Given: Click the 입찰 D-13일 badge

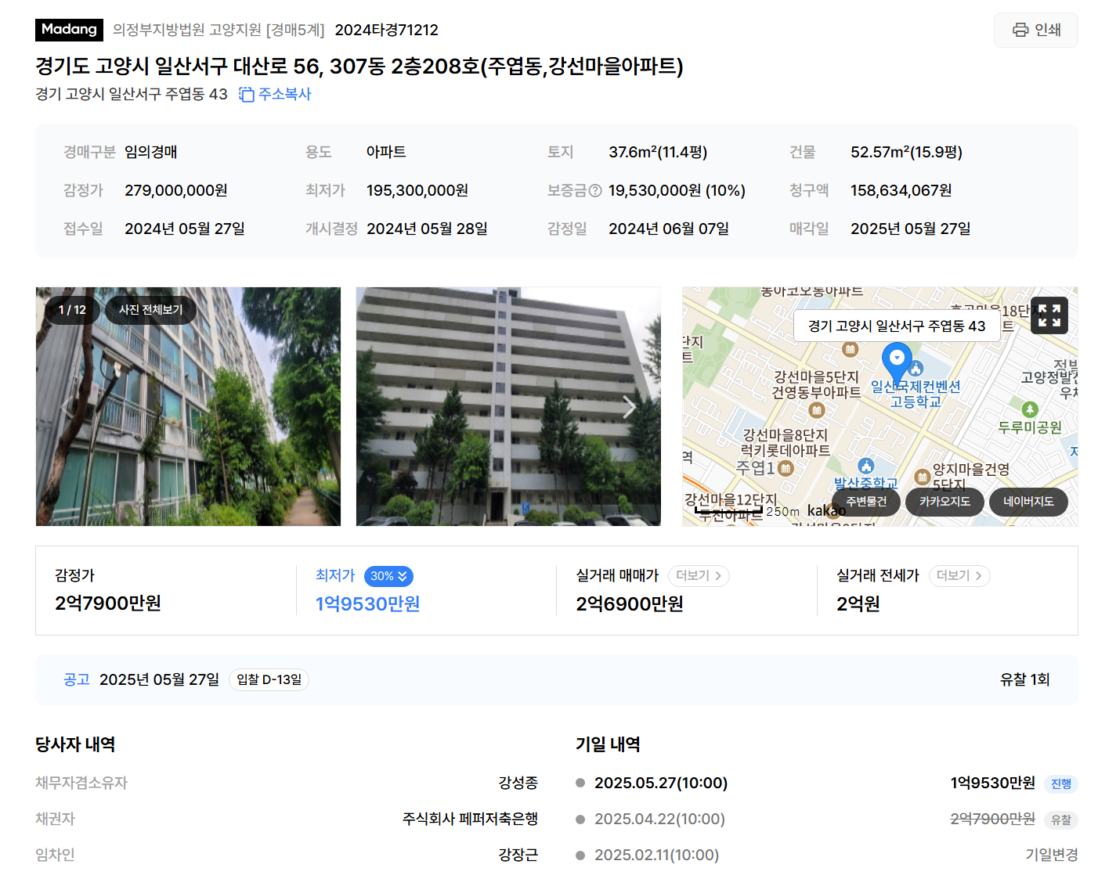Looking at the screenshot, I should coord(269,679).
